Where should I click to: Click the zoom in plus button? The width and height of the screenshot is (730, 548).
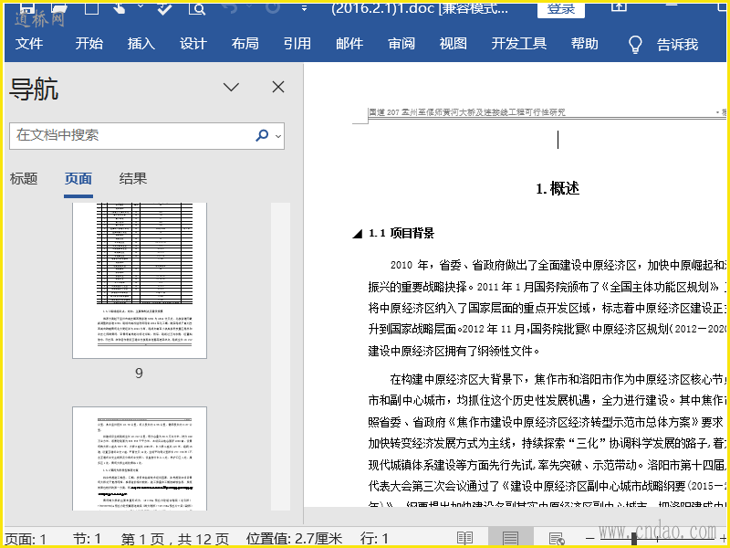(723, 539)
